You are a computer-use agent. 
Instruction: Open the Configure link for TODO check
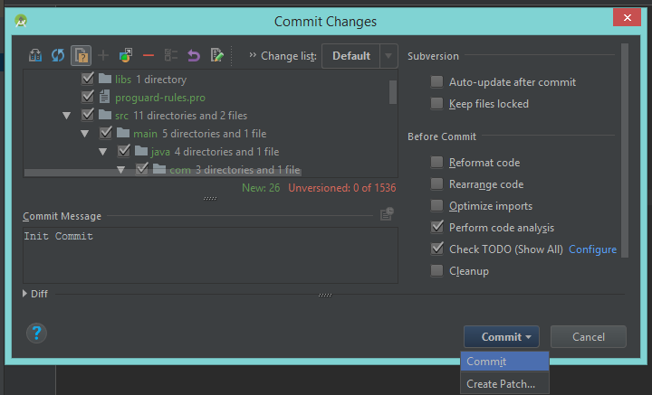pyautogui.click(x=592, y=249)
